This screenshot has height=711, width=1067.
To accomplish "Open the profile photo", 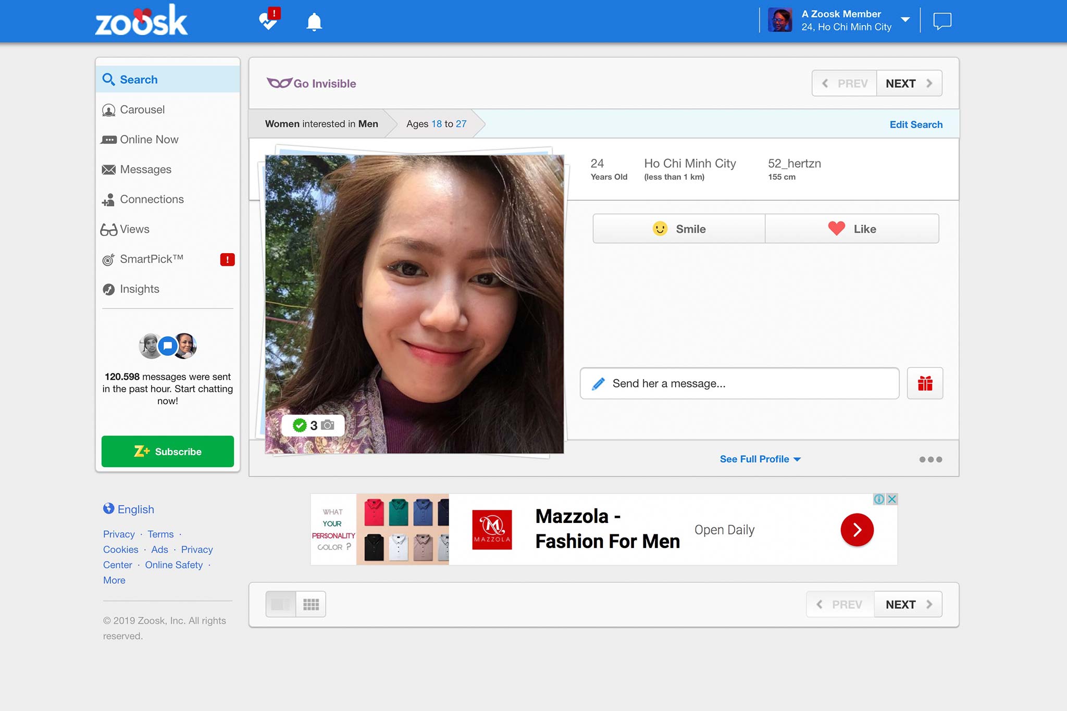I will 414,304.
